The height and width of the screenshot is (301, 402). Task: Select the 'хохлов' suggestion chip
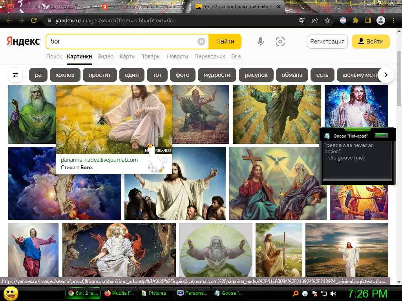coord(65,75)
